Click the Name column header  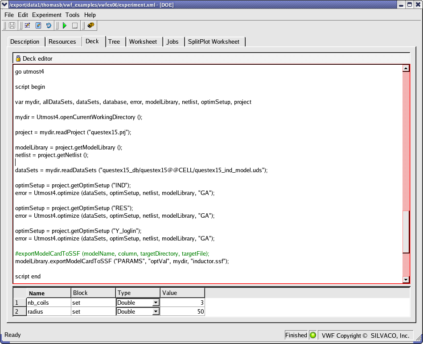click(49, 293)
